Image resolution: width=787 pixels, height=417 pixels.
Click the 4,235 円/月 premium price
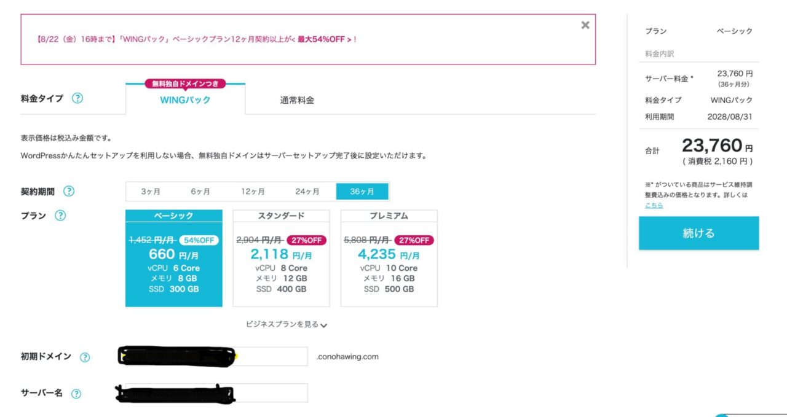pyautogui.click(x=389, y=254)
